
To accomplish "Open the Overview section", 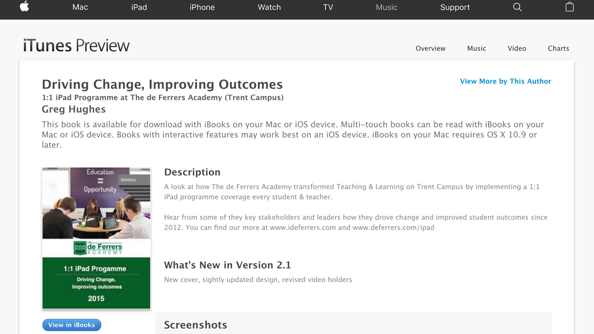I will (430, 48).
